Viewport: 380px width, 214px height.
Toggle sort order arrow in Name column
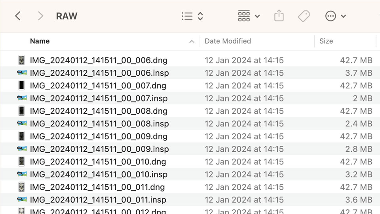192,42
